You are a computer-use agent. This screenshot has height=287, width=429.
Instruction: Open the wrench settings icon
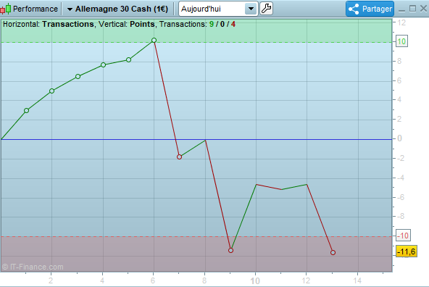coord(266,9)
